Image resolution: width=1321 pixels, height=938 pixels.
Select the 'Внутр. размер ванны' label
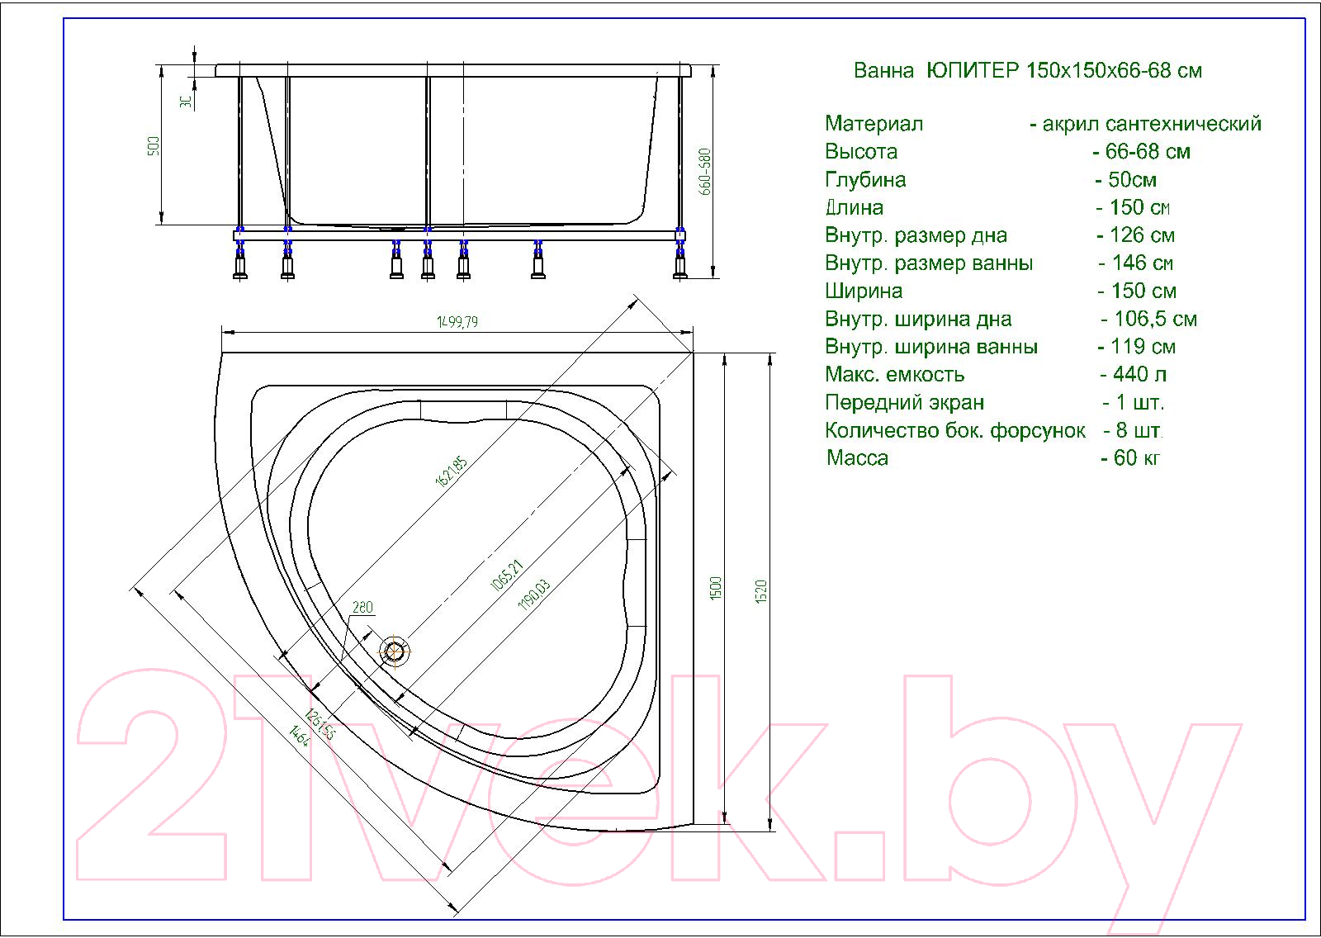pyautogui.click(x=929, y=263)
